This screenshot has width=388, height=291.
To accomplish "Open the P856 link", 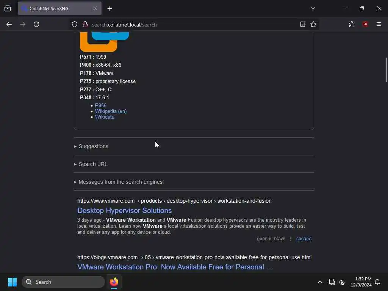I will point(101,105).
